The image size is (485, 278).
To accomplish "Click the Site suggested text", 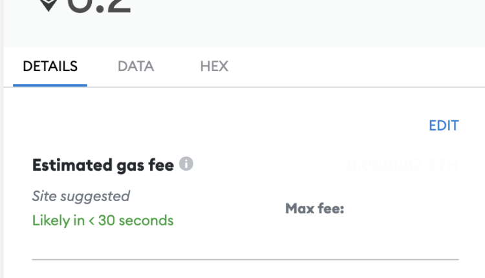I will point(81,196).
